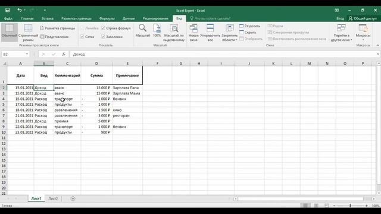Switch to the Review (Рецензирование) tab
This screenshot has height=214, width=381.
155,18
